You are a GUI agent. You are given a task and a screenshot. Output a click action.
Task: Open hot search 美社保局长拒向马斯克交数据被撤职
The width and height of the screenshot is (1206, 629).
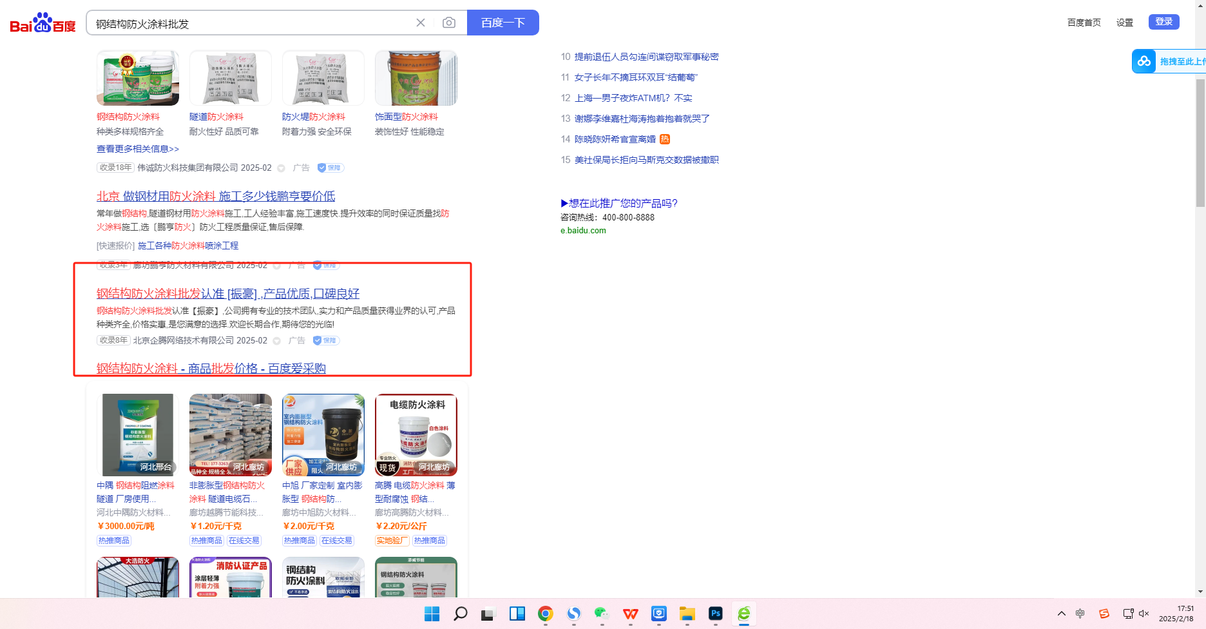[646, 160]
